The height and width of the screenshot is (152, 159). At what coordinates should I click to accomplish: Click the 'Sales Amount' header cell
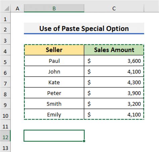[114, 50]
